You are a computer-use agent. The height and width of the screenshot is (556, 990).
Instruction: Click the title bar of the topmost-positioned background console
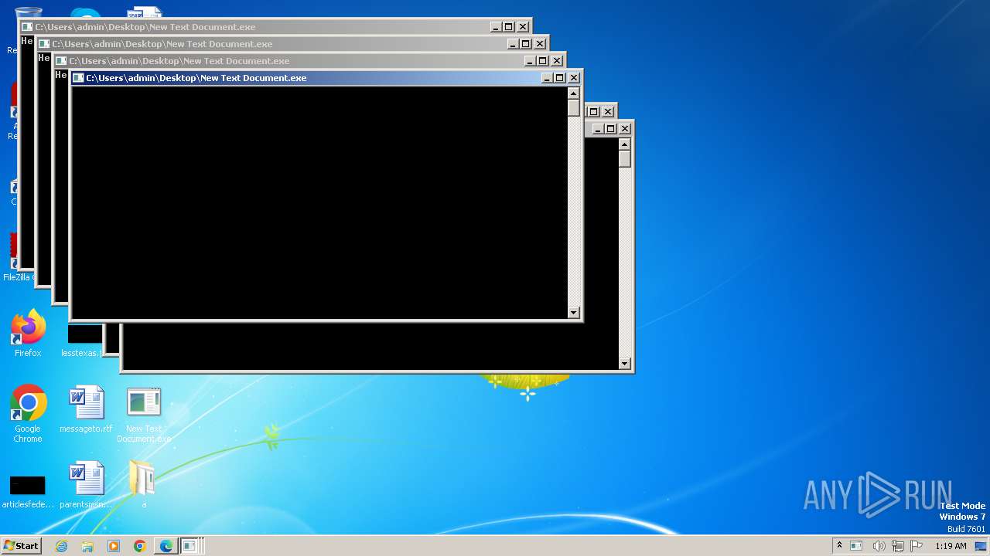click(275, 27)
